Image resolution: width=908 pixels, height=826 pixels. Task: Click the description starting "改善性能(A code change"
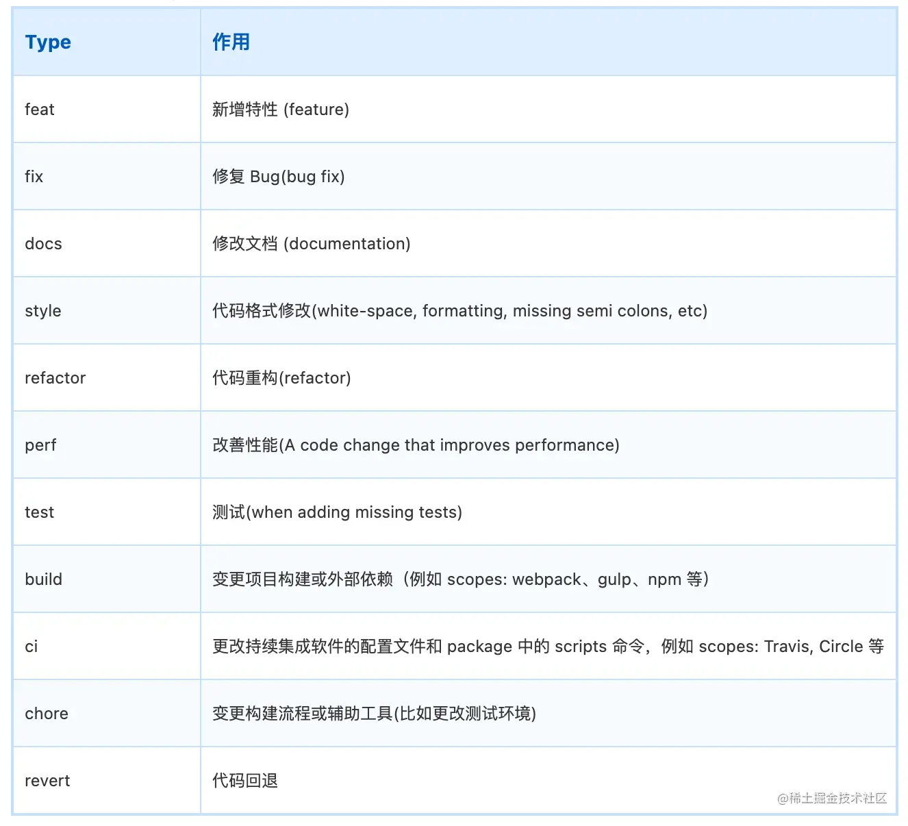pos(416,445)
